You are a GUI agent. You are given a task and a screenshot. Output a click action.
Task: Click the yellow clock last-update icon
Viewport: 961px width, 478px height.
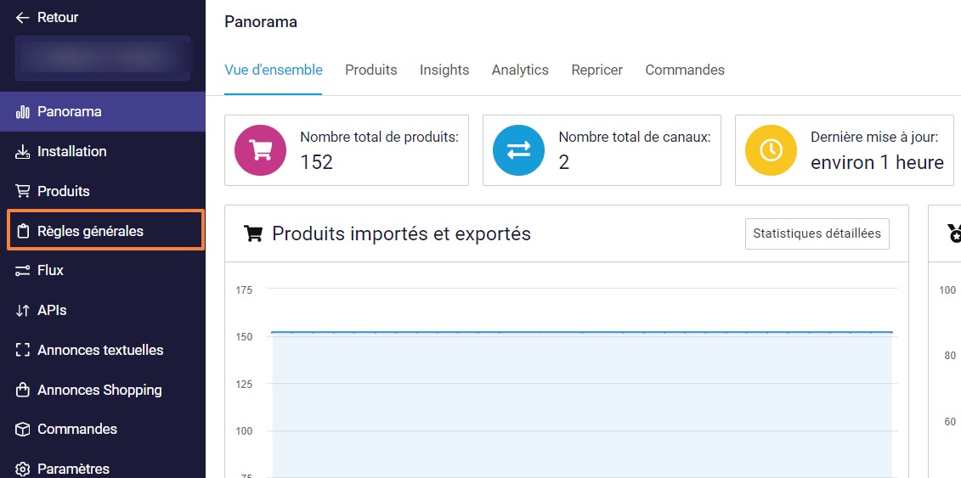pos(771,150)
